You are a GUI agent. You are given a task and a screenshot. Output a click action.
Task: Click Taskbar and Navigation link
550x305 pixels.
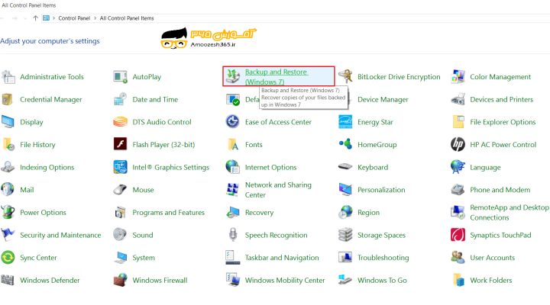tap(282, 258)
